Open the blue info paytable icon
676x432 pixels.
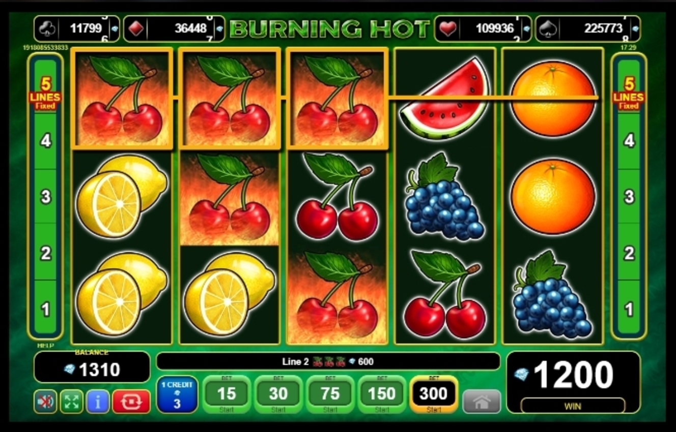[x=98, y=402]
